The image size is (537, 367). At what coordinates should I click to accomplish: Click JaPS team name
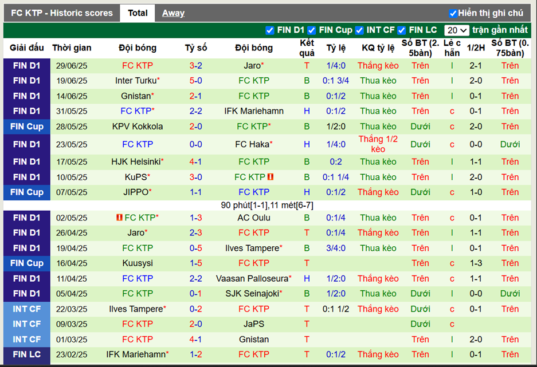coord(254,324)
